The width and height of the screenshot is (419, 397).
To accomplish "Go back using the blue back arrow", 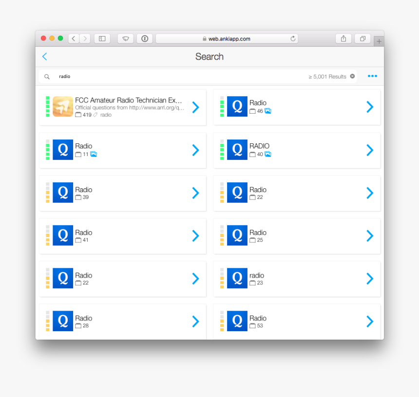I will 44,57.
